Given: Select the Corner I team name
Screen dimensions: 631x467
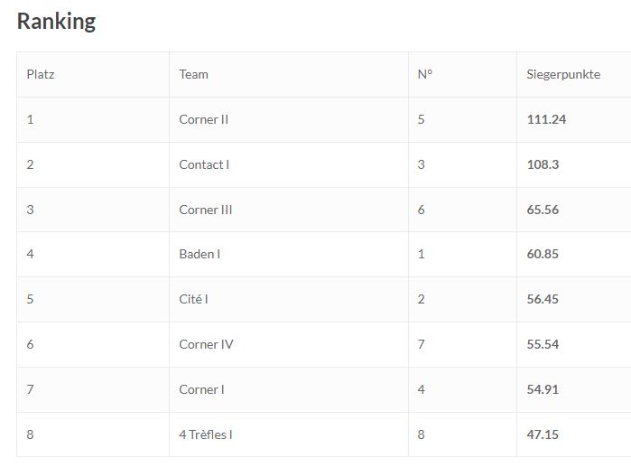Looking at the screenshot, I should [x=201, y=389].
